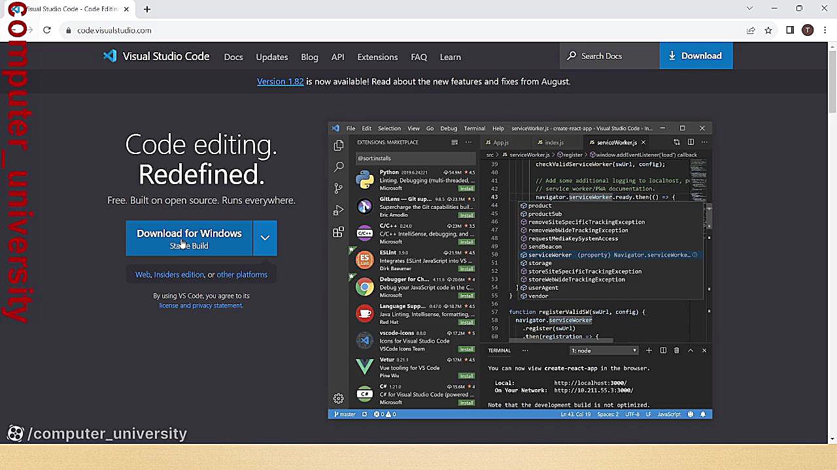Click the notification bell in status bar

(x=703, y=414)
